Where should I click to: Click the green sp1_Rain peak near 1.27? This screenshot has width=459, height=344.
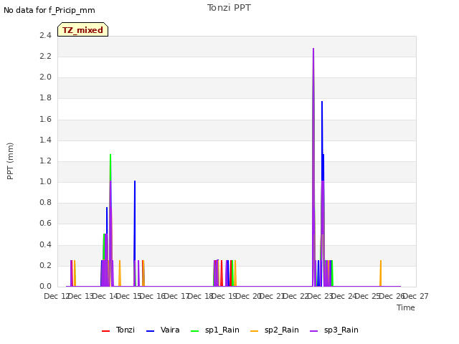pyautogui.click(x=110, y=155)
